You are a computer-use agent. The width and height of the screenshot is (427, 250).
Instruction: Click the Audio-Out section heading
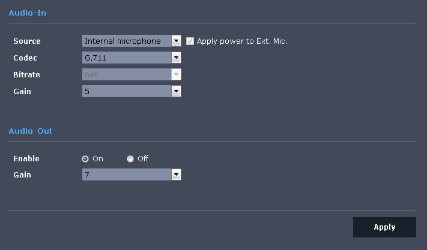tap(31, 131)
